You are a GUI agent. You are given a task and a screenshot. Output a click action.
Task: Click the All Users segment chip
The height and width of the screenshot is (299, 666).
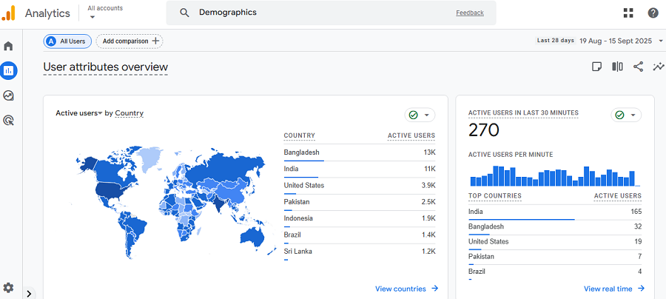click(x=67, y=41)
